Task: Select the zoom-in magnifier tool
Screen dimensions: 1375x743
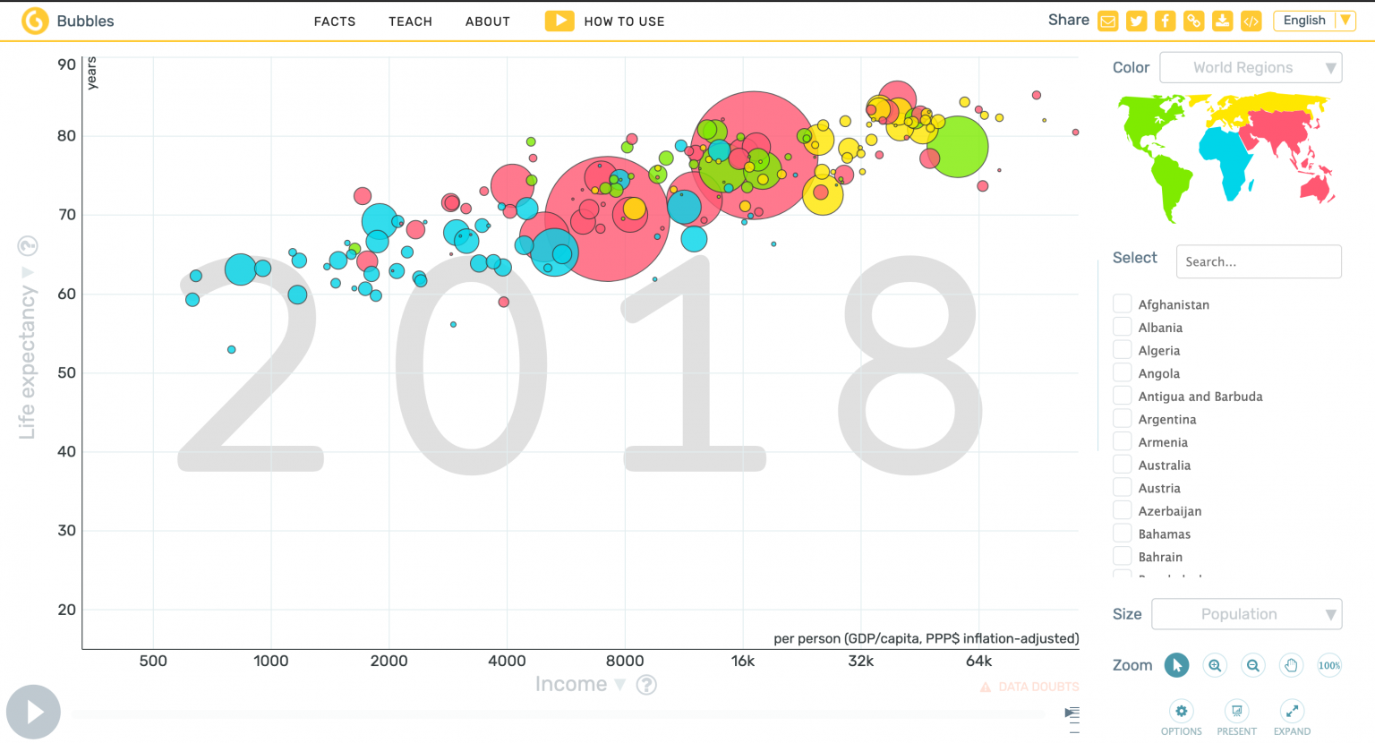Action: pos(1214,665)
